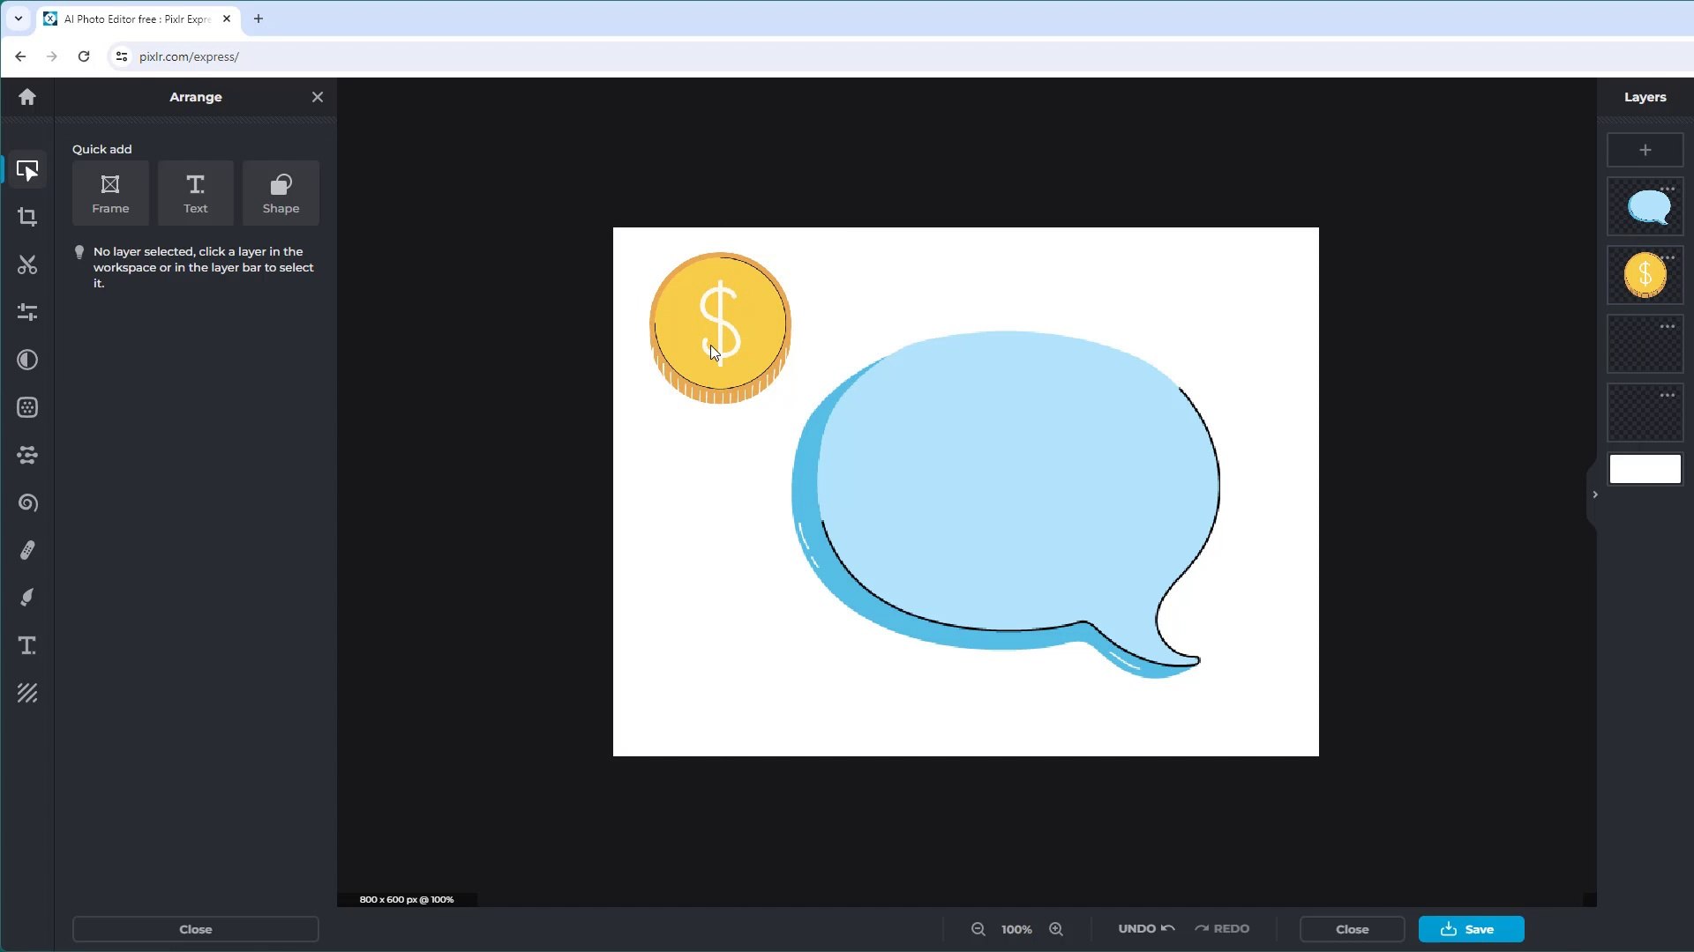Add a new layer with plus button
Screen dimensions: 1694x952
coord(1645,150)
